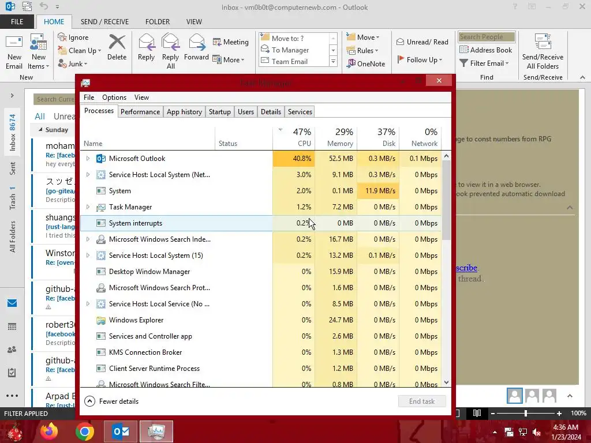The image size is (591, 443).
Task: Open Tasks view from the Outlook navigation bar
Action: (12, 373)
